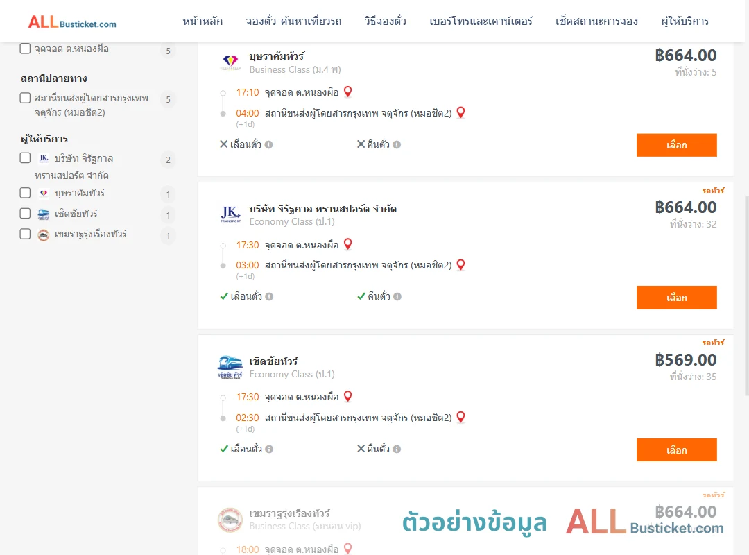Show คืนตั๋ว info icon on บุษราคัมทัวร์ card
Viewport: 749px width, 555px height.
397,144
